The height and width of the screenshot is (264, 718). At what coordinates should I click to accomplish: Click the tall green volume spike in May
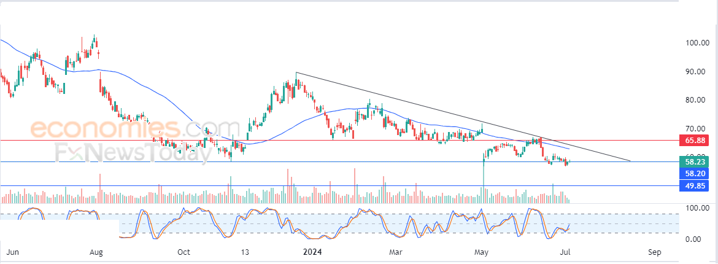pos(484,184)
